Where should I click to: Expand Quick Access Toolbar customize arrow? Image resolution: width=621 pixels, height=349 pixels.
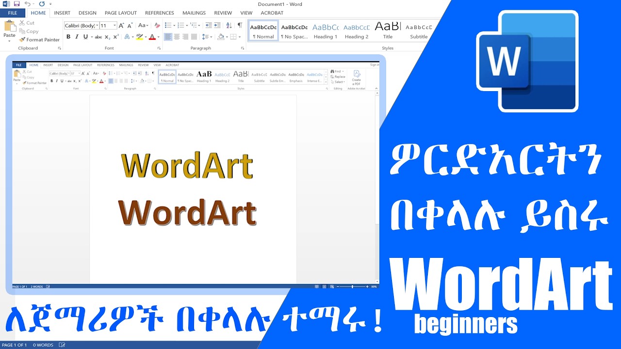(x=50, y=4)
